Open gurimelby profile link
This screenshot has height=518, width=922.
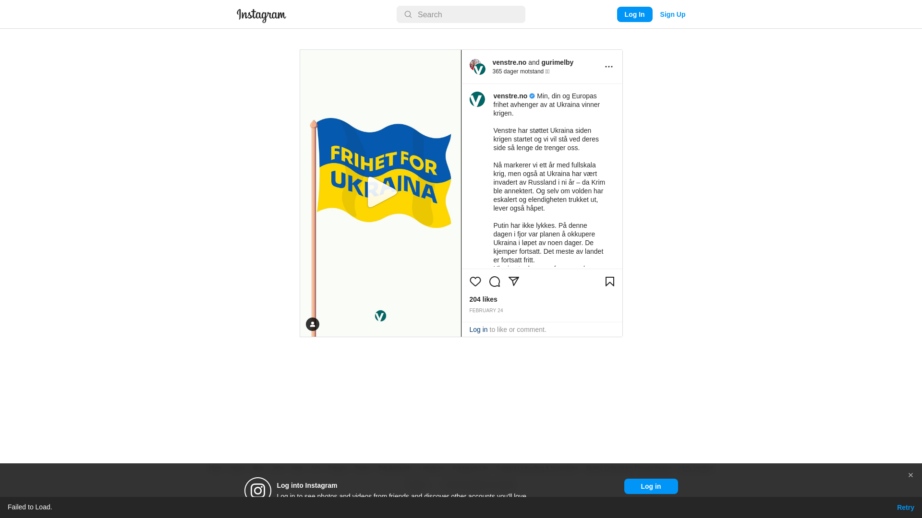click(x=557, y=62)
